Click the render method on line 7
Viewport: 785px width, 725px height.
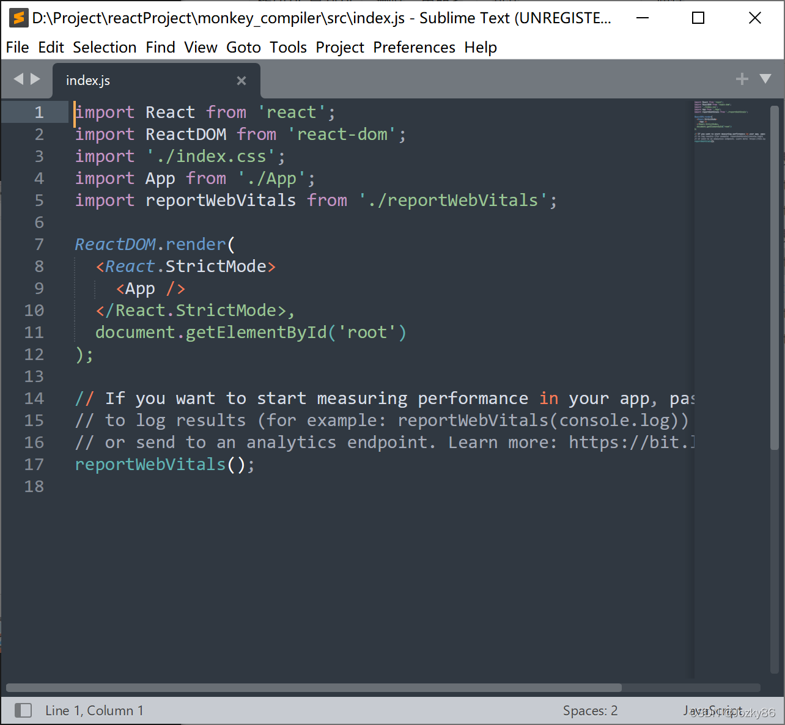click(x=196, y=245)
